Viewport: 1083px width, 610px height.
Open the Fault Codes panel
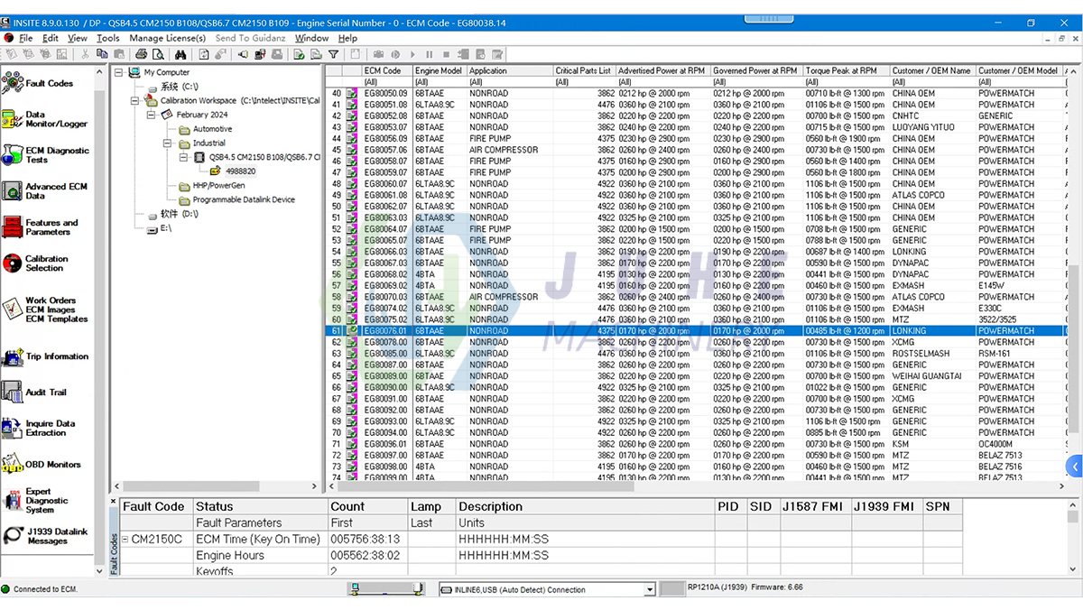coord(50,82)
